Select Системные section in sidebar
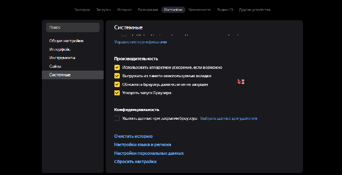 (73, 75)
